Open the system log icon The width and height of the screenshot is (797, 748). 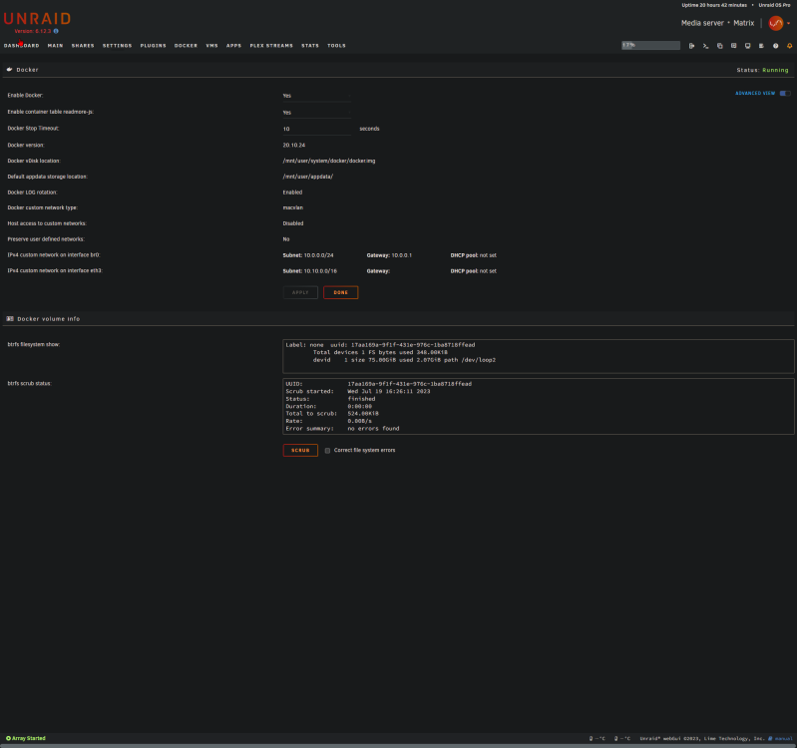761,46
